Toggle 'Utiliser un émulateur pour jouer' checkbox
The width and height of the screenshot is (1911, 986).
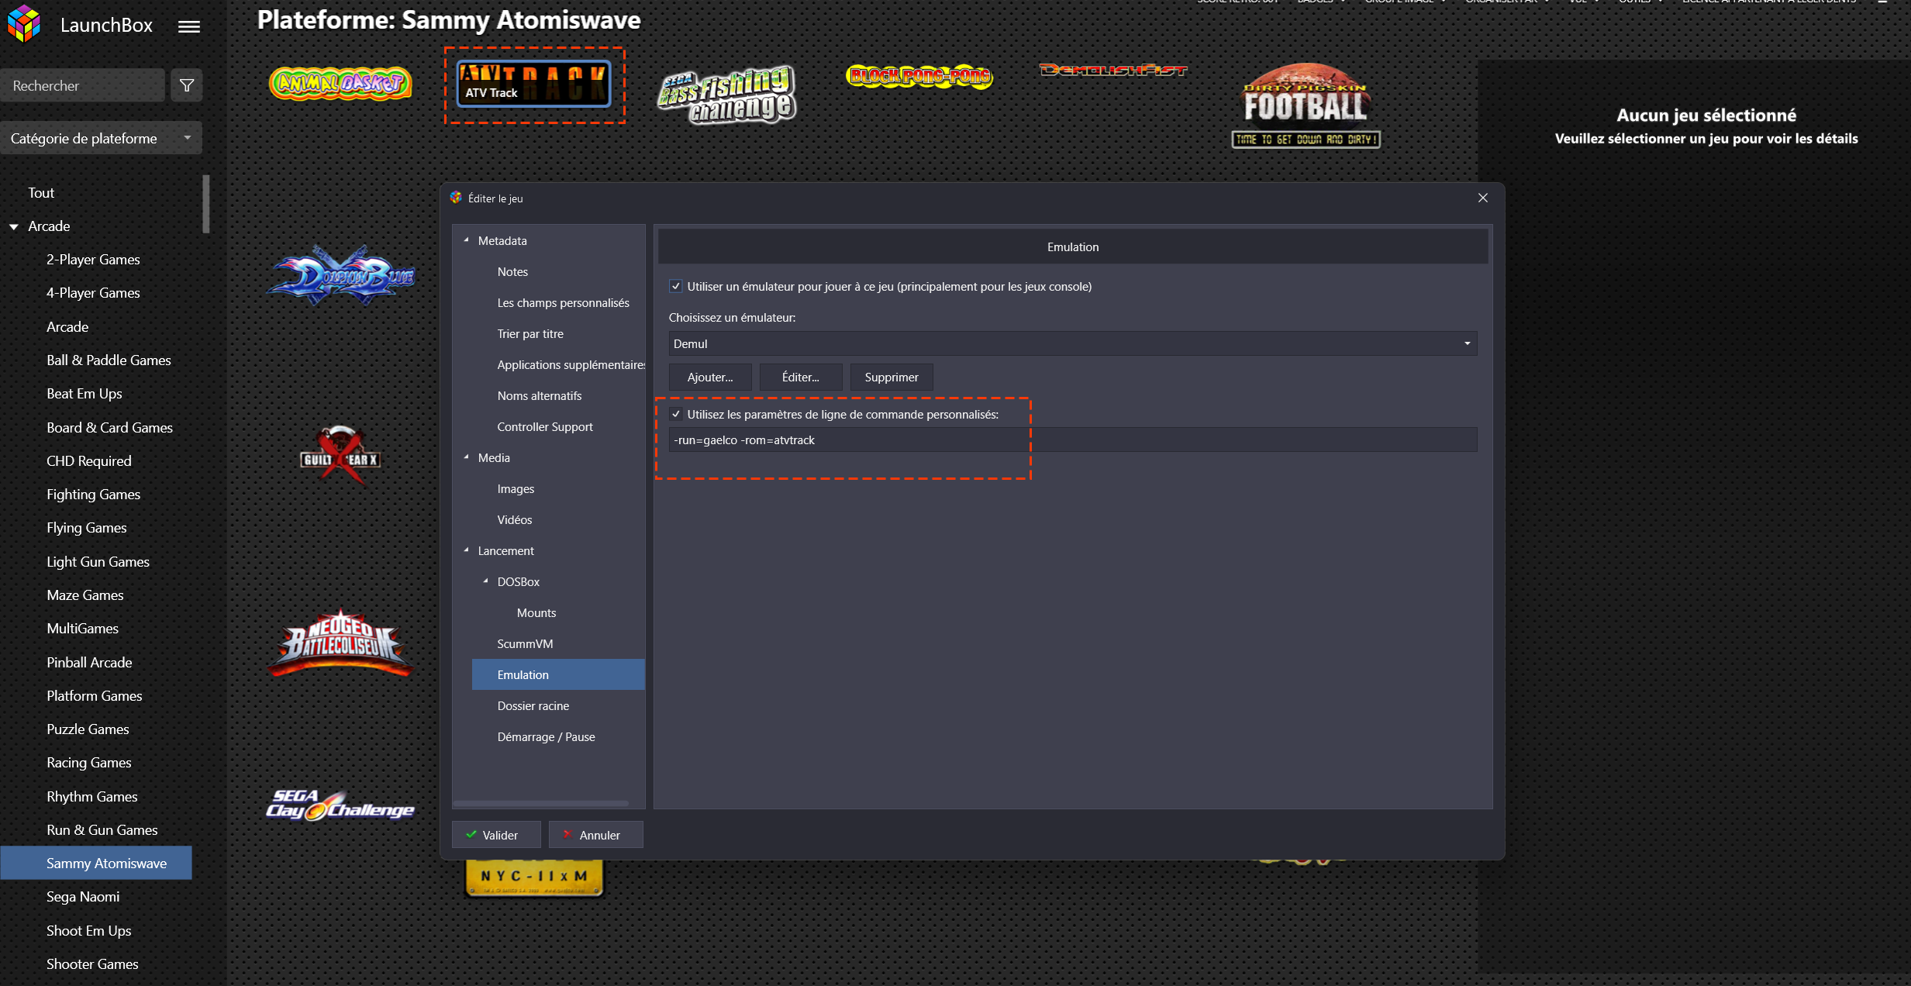tap(676, 286)
